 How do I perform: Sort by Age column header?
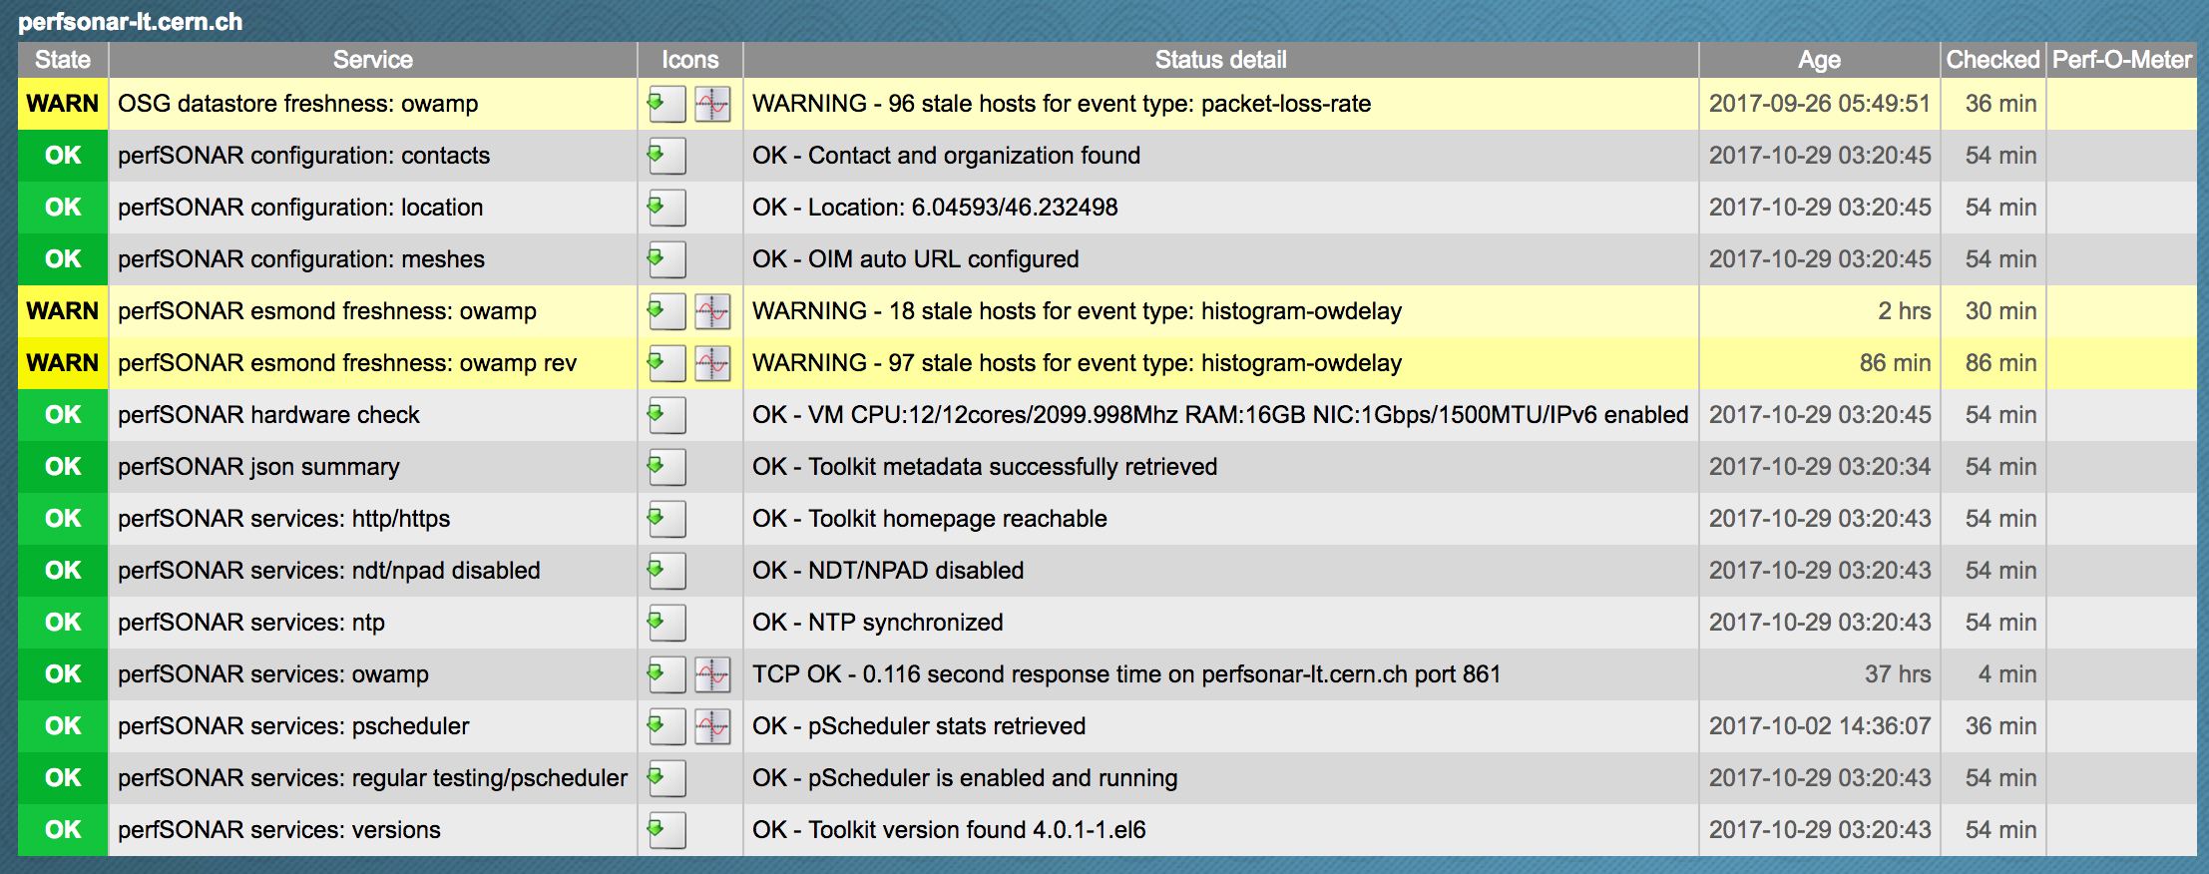pyautogui.click(x=1820, y=60)
